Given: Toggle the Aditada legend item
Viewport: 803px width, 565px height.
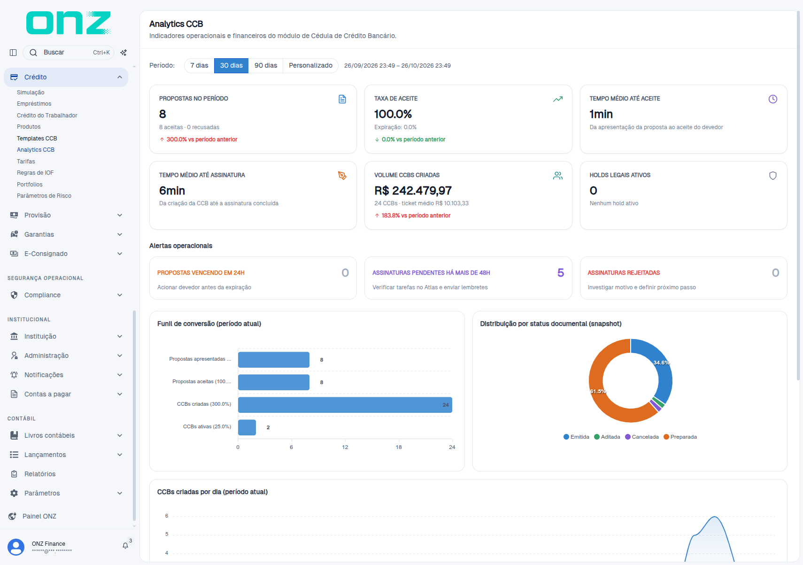Looking at the screenshot, I should click(x=607, y=437).
